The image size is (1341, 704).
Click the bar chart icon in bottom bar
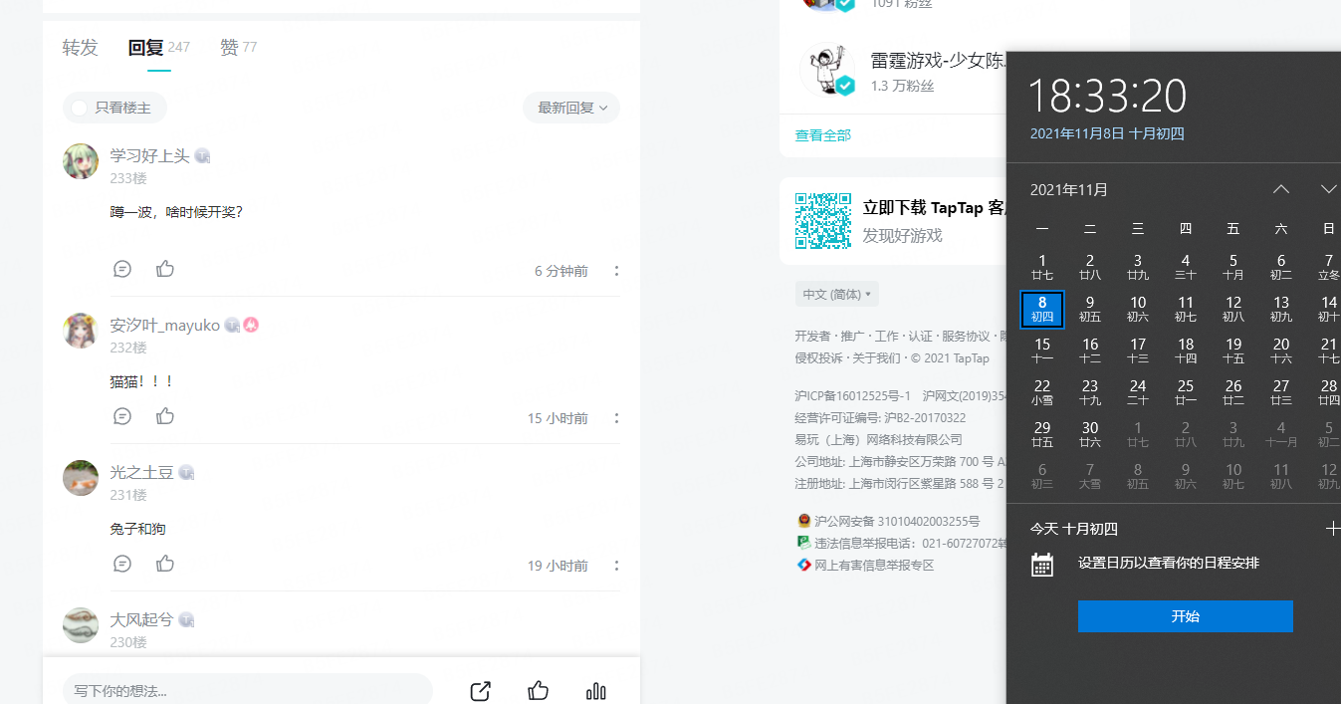(596, 691)
